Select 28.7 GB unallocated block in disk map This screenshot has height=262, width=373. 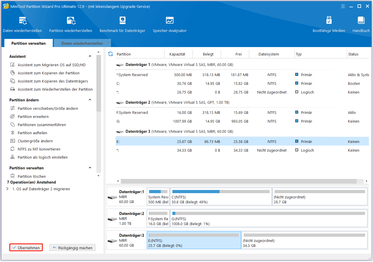(x=320, y=197)
